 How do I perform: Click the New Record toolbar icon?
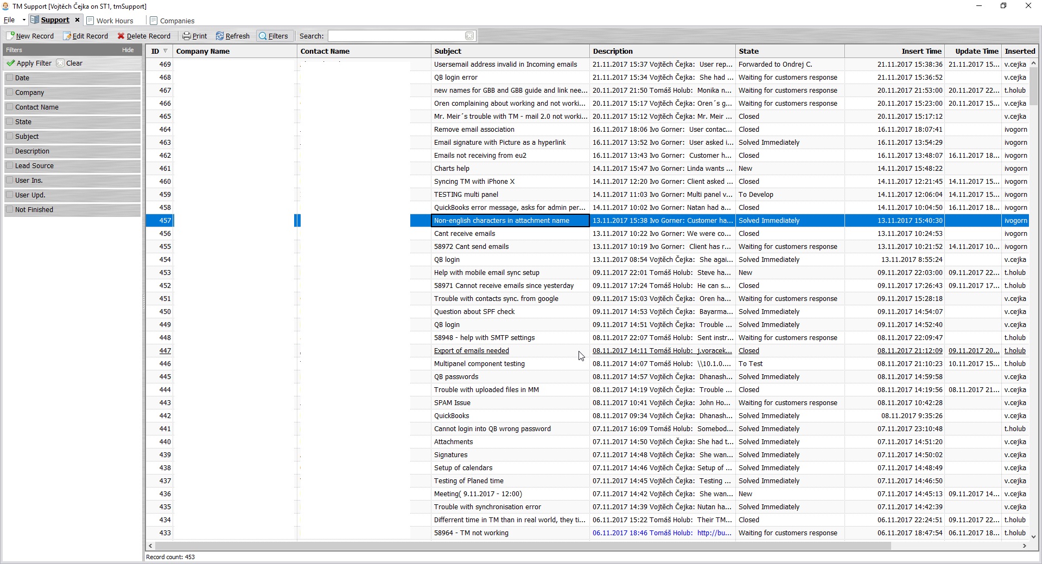[10, 36]
